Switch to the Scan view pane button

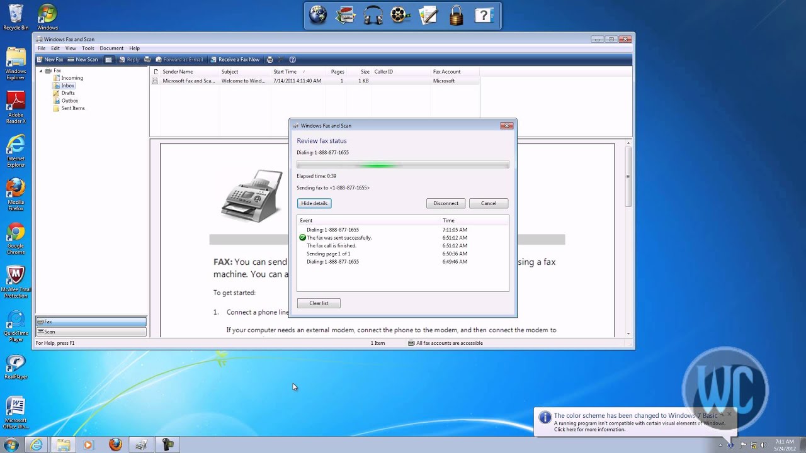(x=91, y=332)
